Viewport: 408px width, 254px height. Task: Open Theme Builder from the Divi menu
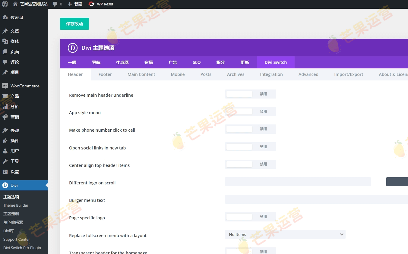pos(16,205)
